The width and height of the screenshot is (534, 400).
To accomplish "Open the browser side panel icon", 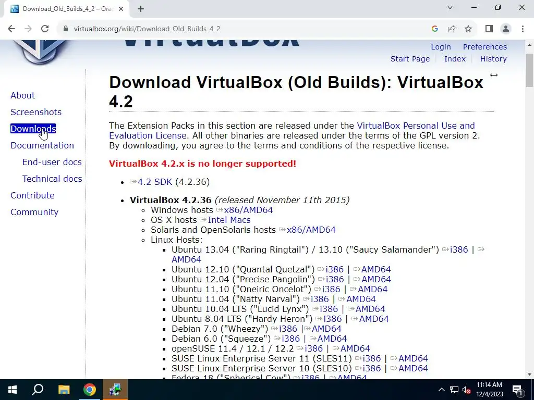I will (x=489, y=29).
